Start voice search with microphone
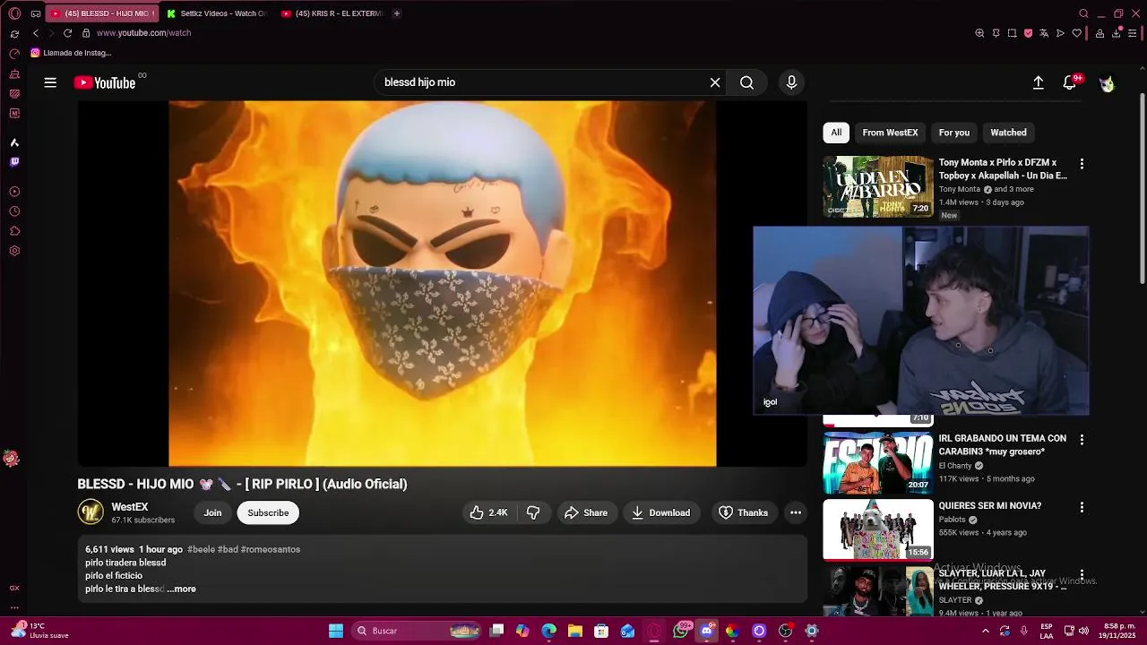Image resolution: width=1147 pixels, height=645 pixels. tap(791, 82)
